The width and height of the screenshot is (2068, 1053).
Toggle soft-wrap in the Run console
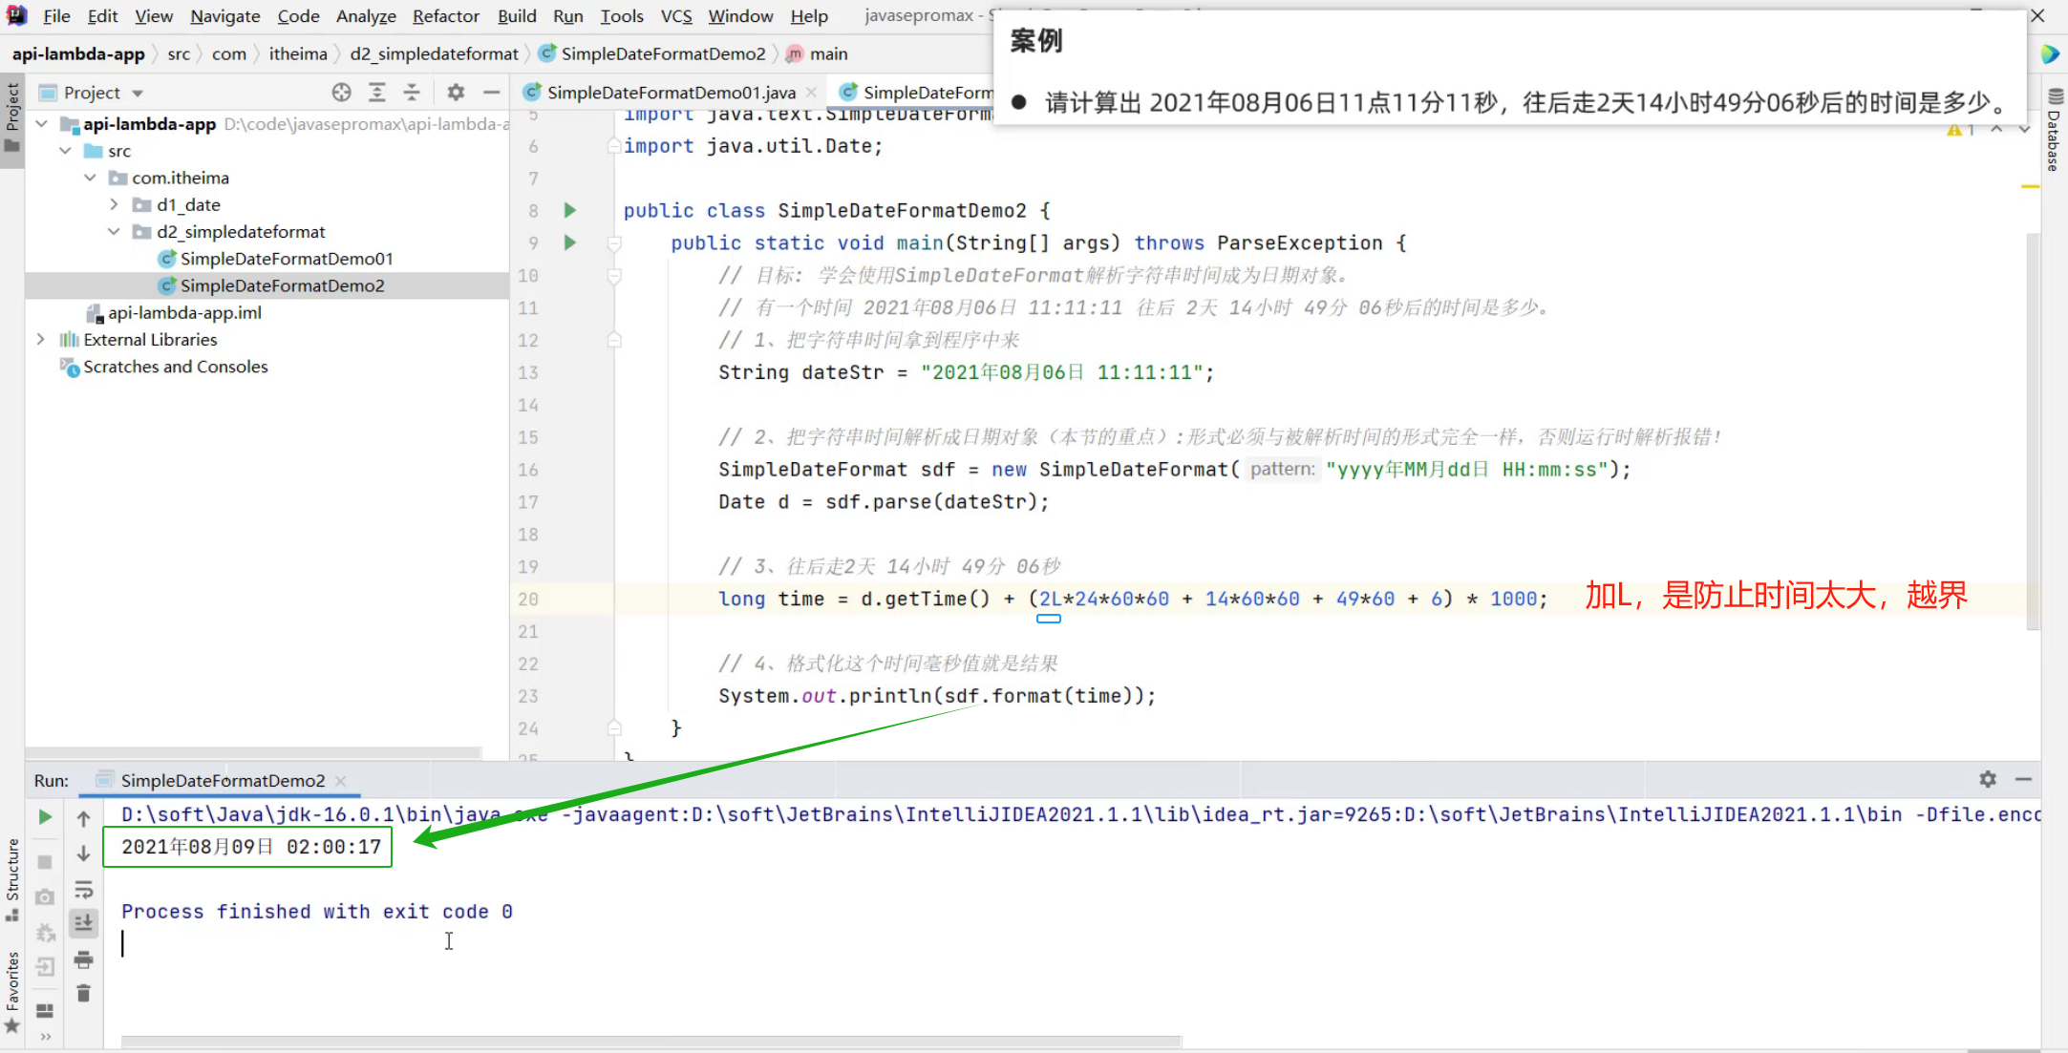(84, 890)
